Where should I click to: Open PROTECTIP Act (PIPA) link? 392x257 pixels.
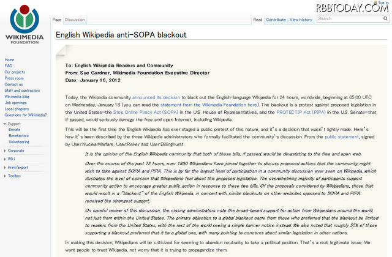(301, 113)
